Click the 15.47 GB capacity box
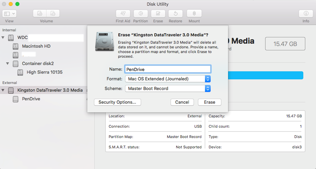This screenshot has width=316, height=169. coord(285,44)
